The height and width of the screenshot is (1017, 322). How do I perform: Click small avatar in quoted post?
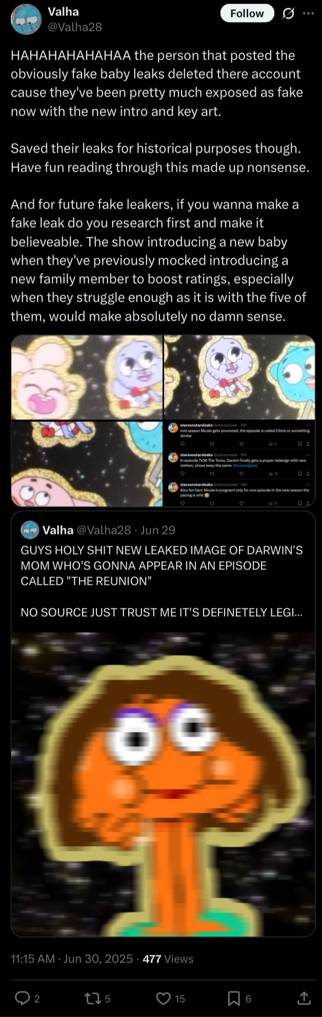30,530
